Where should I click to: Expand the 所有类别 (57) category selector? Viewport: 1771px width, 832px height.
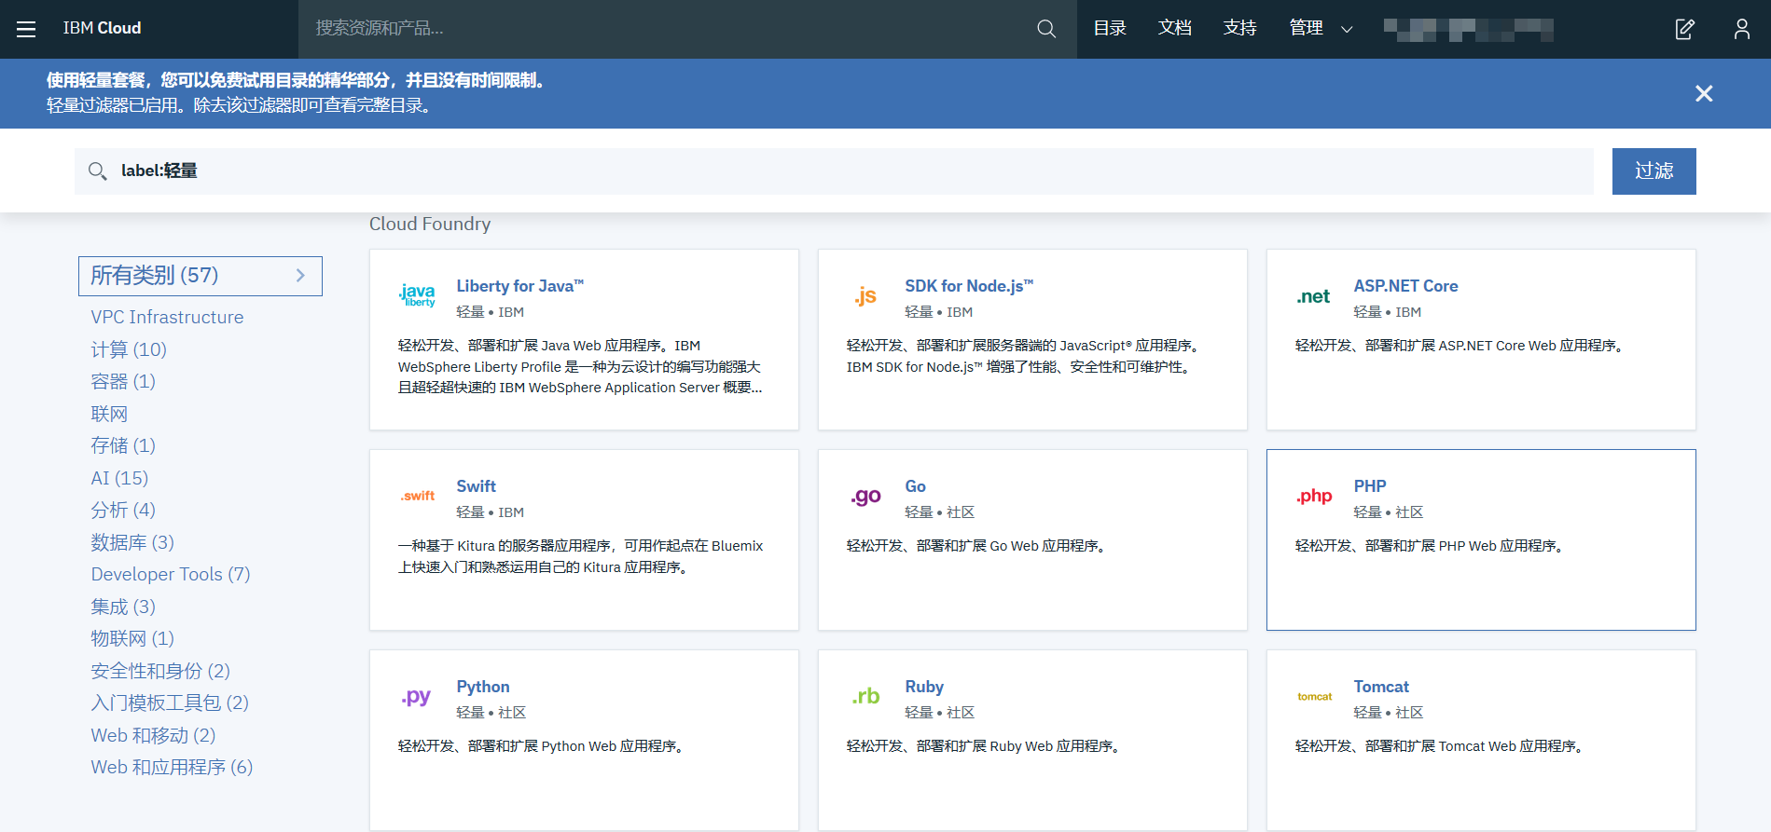coord(201,276)
